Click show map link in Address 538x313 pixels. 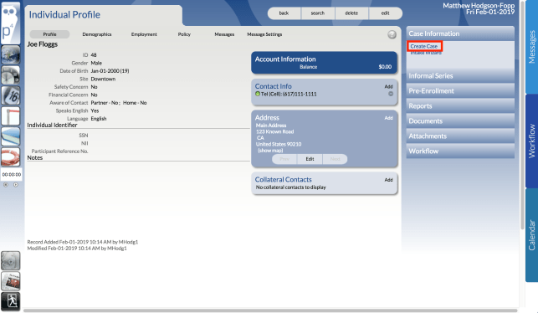[x=270, y=151]
